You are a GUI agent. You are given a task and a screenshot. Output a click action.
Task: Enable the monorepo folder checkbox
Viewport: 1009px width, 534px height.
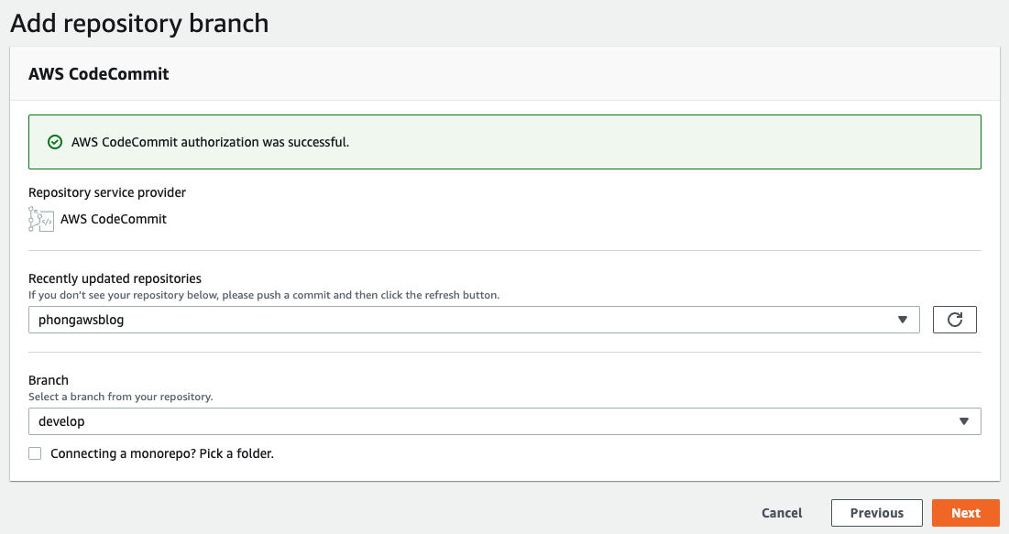[35, 453]
